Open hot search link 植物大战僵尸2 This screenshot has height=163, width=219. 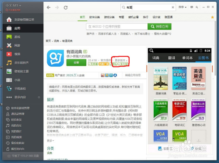162,34
